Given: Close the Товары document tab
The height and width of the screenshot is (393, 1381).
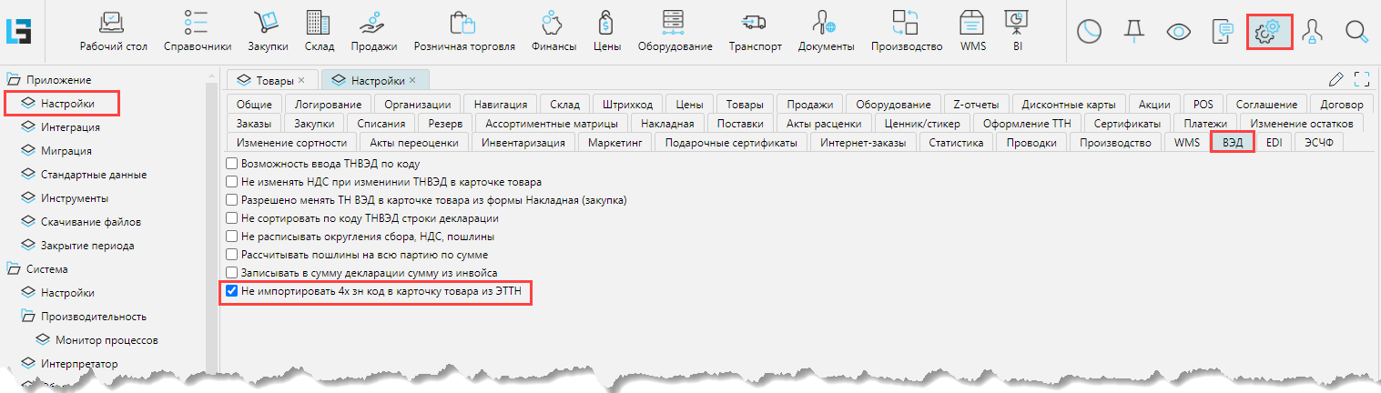Looking at the screenshot, I should pyautogui.click(x=301, y=80).
